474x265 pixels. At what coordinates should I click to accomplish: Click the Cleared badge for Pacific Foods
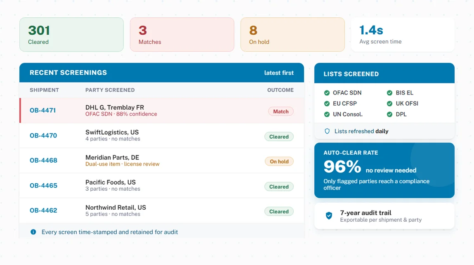coord(279,187)
